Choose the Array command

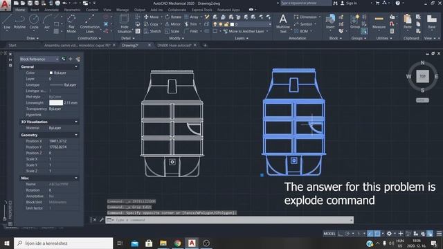(x=191, y=17)
